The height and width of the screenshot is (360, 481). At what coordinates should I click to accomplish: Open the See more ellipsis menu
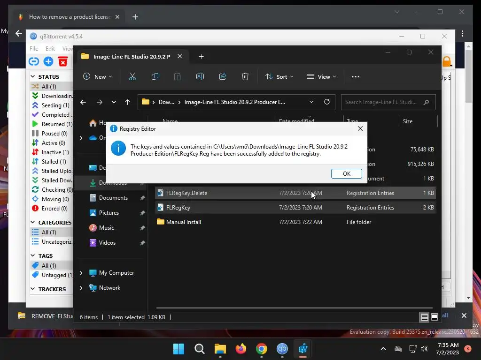pyautogui.click(x=355, y=76)
